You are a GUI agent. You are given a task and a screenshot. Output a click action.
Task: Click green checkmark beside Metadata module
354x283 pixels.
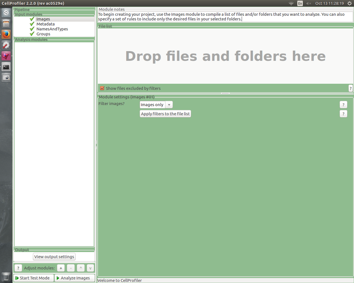click(32, 24)
